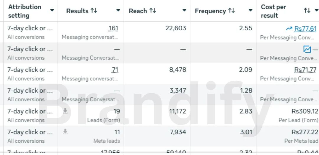Open Reach column dropdown arrow
This screenshot has height=155, width=319.
tap(184, 10)
